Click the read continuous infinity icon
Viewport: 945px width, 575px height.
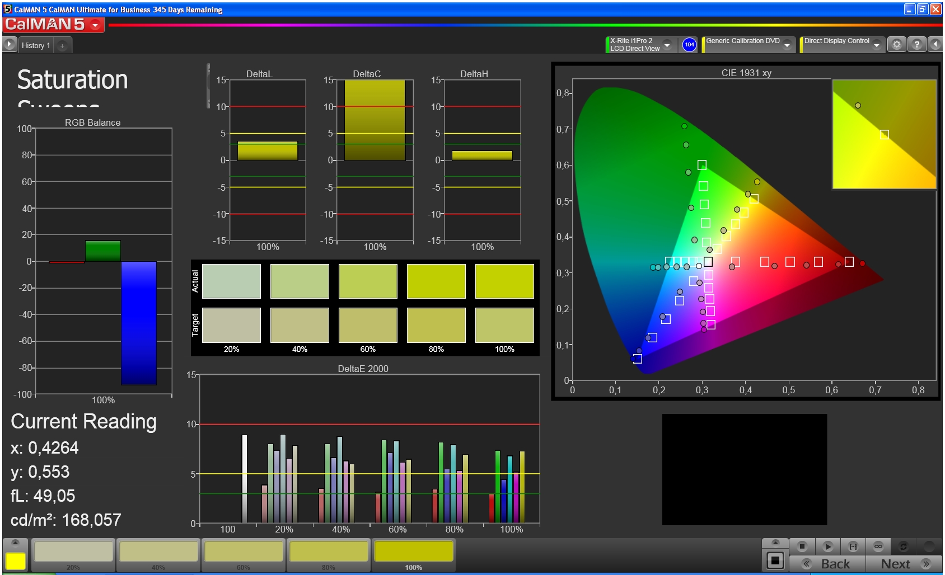(878, 546)
